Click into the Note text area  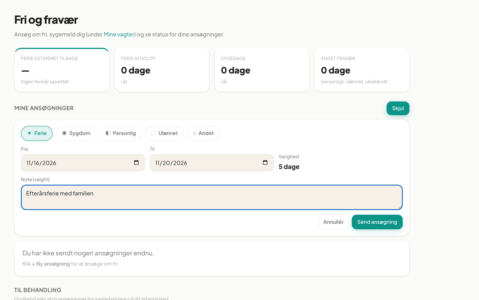coord(212,197)
